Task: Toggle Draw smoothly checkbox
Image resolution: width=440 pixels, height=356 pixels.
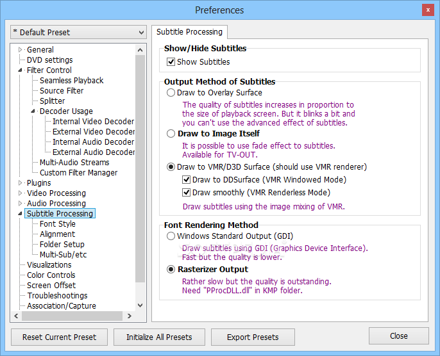Action: 186,193
